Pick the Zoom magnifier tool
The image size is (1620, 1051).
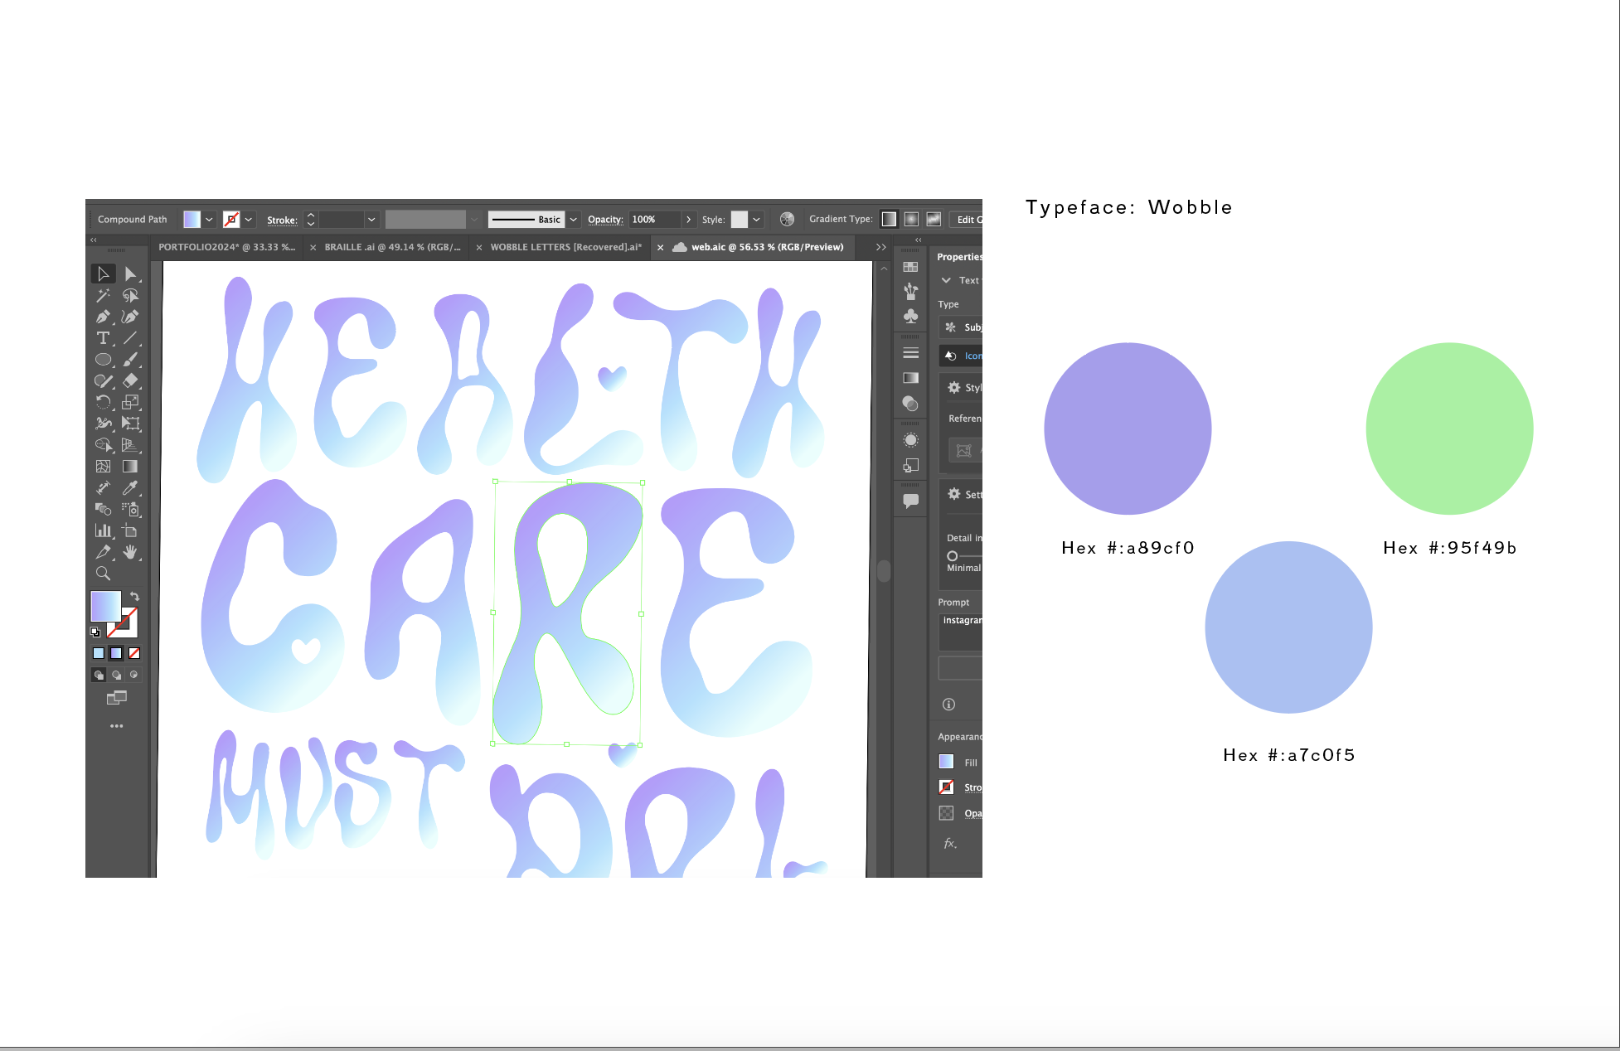pyautogui.click(x=103, y=574)
